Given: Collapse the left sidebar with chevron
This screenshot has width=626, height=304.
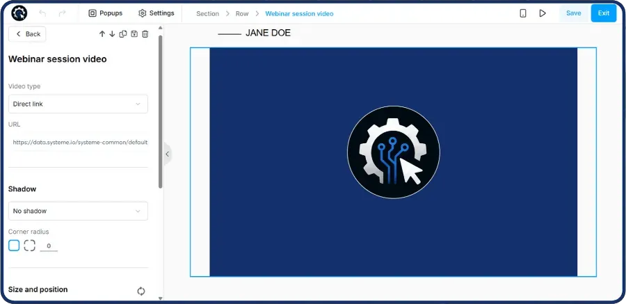Looking at the screenshot, I should [x=167, y=154].
